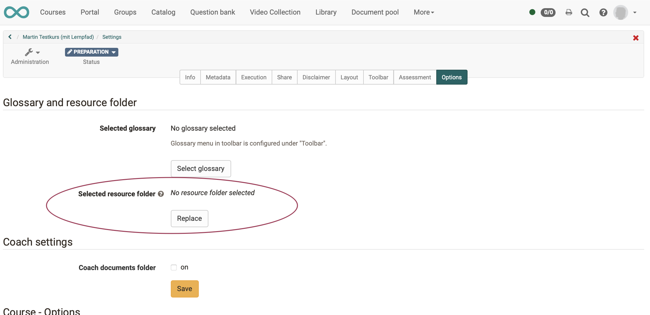The image size is (650, 315).
Task: Click the Select glossary button
Action: point(201,169)
